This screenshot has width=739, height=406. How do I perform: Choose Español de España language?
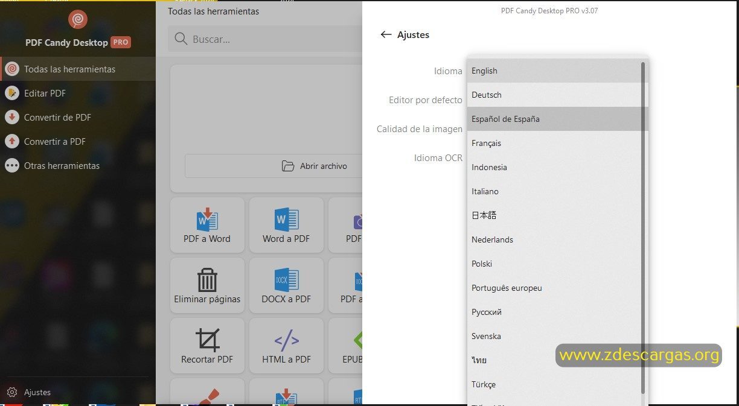553,119
